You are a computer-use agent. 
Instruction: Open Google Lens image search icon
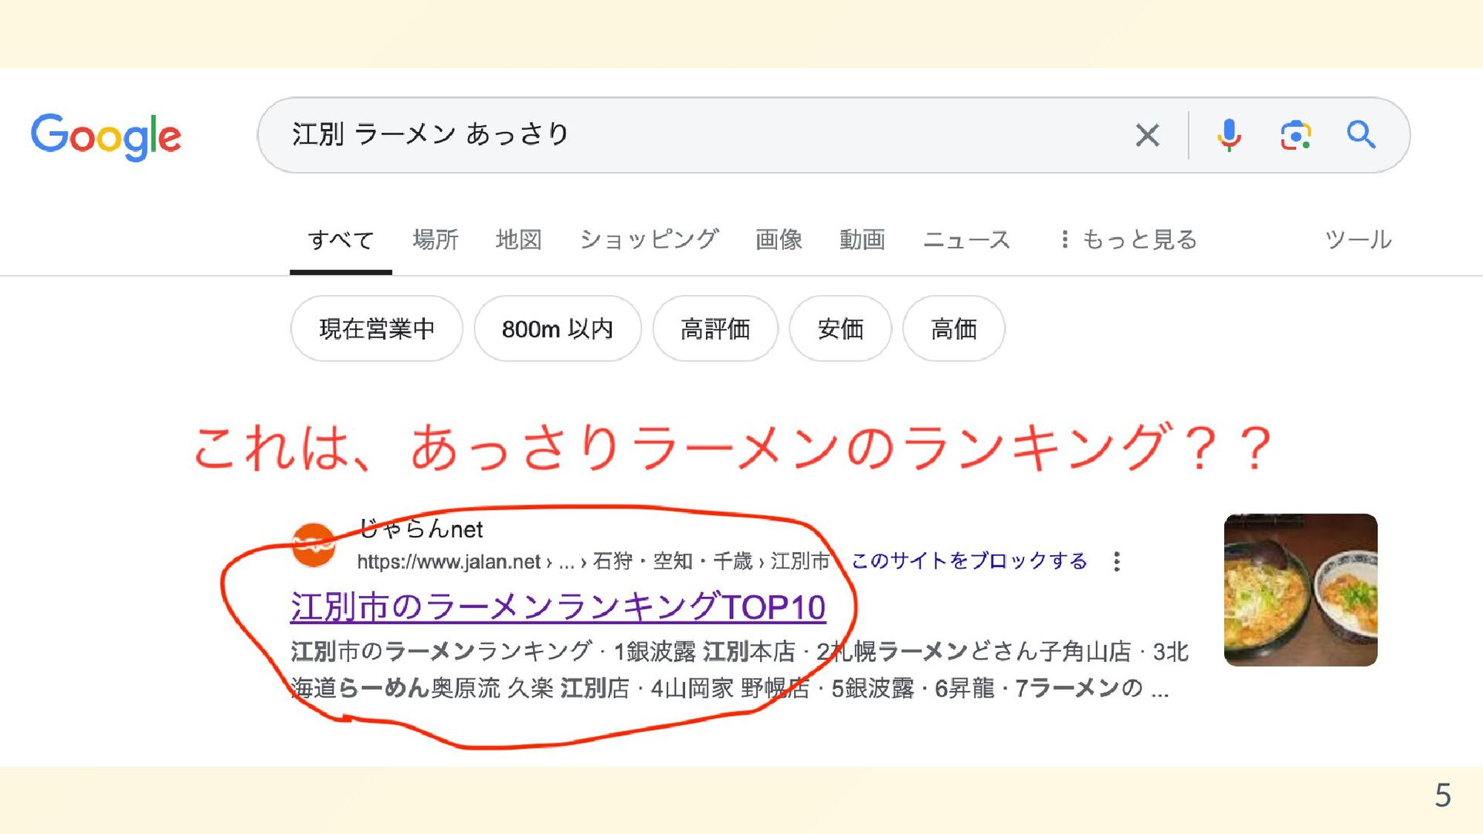[x=1295, y=135]
